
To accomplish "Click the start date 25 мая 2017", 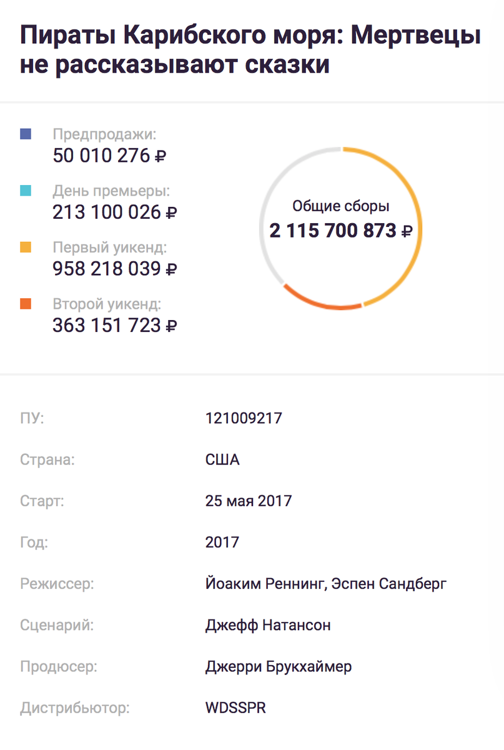I will point(248,501).
